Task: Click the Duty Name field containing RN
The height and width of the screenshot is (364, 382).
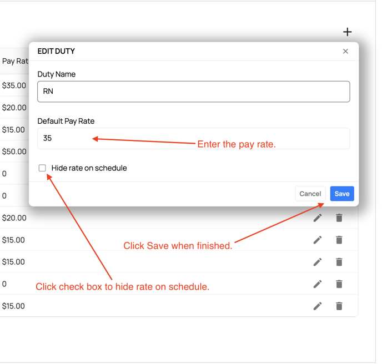Action: pos(193,92)
